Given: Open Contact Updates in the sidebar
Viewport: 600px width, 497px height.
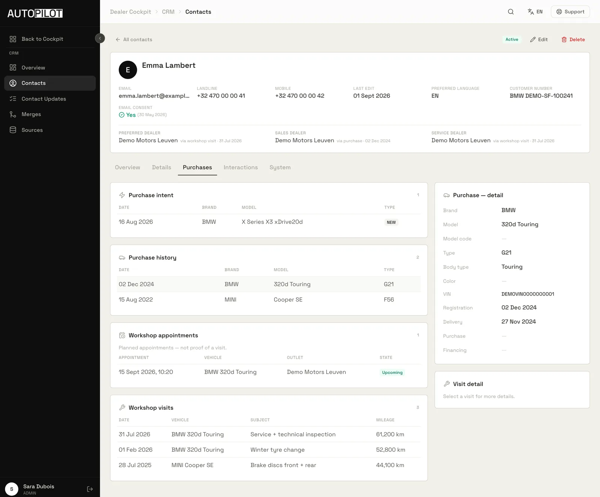Looking at the screenshot, I should [x=50, y=99].
